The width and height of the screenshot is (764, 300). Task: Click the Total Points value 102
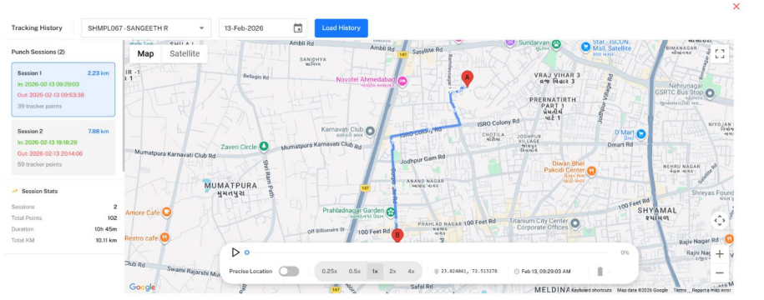click(x=112, y=217)
